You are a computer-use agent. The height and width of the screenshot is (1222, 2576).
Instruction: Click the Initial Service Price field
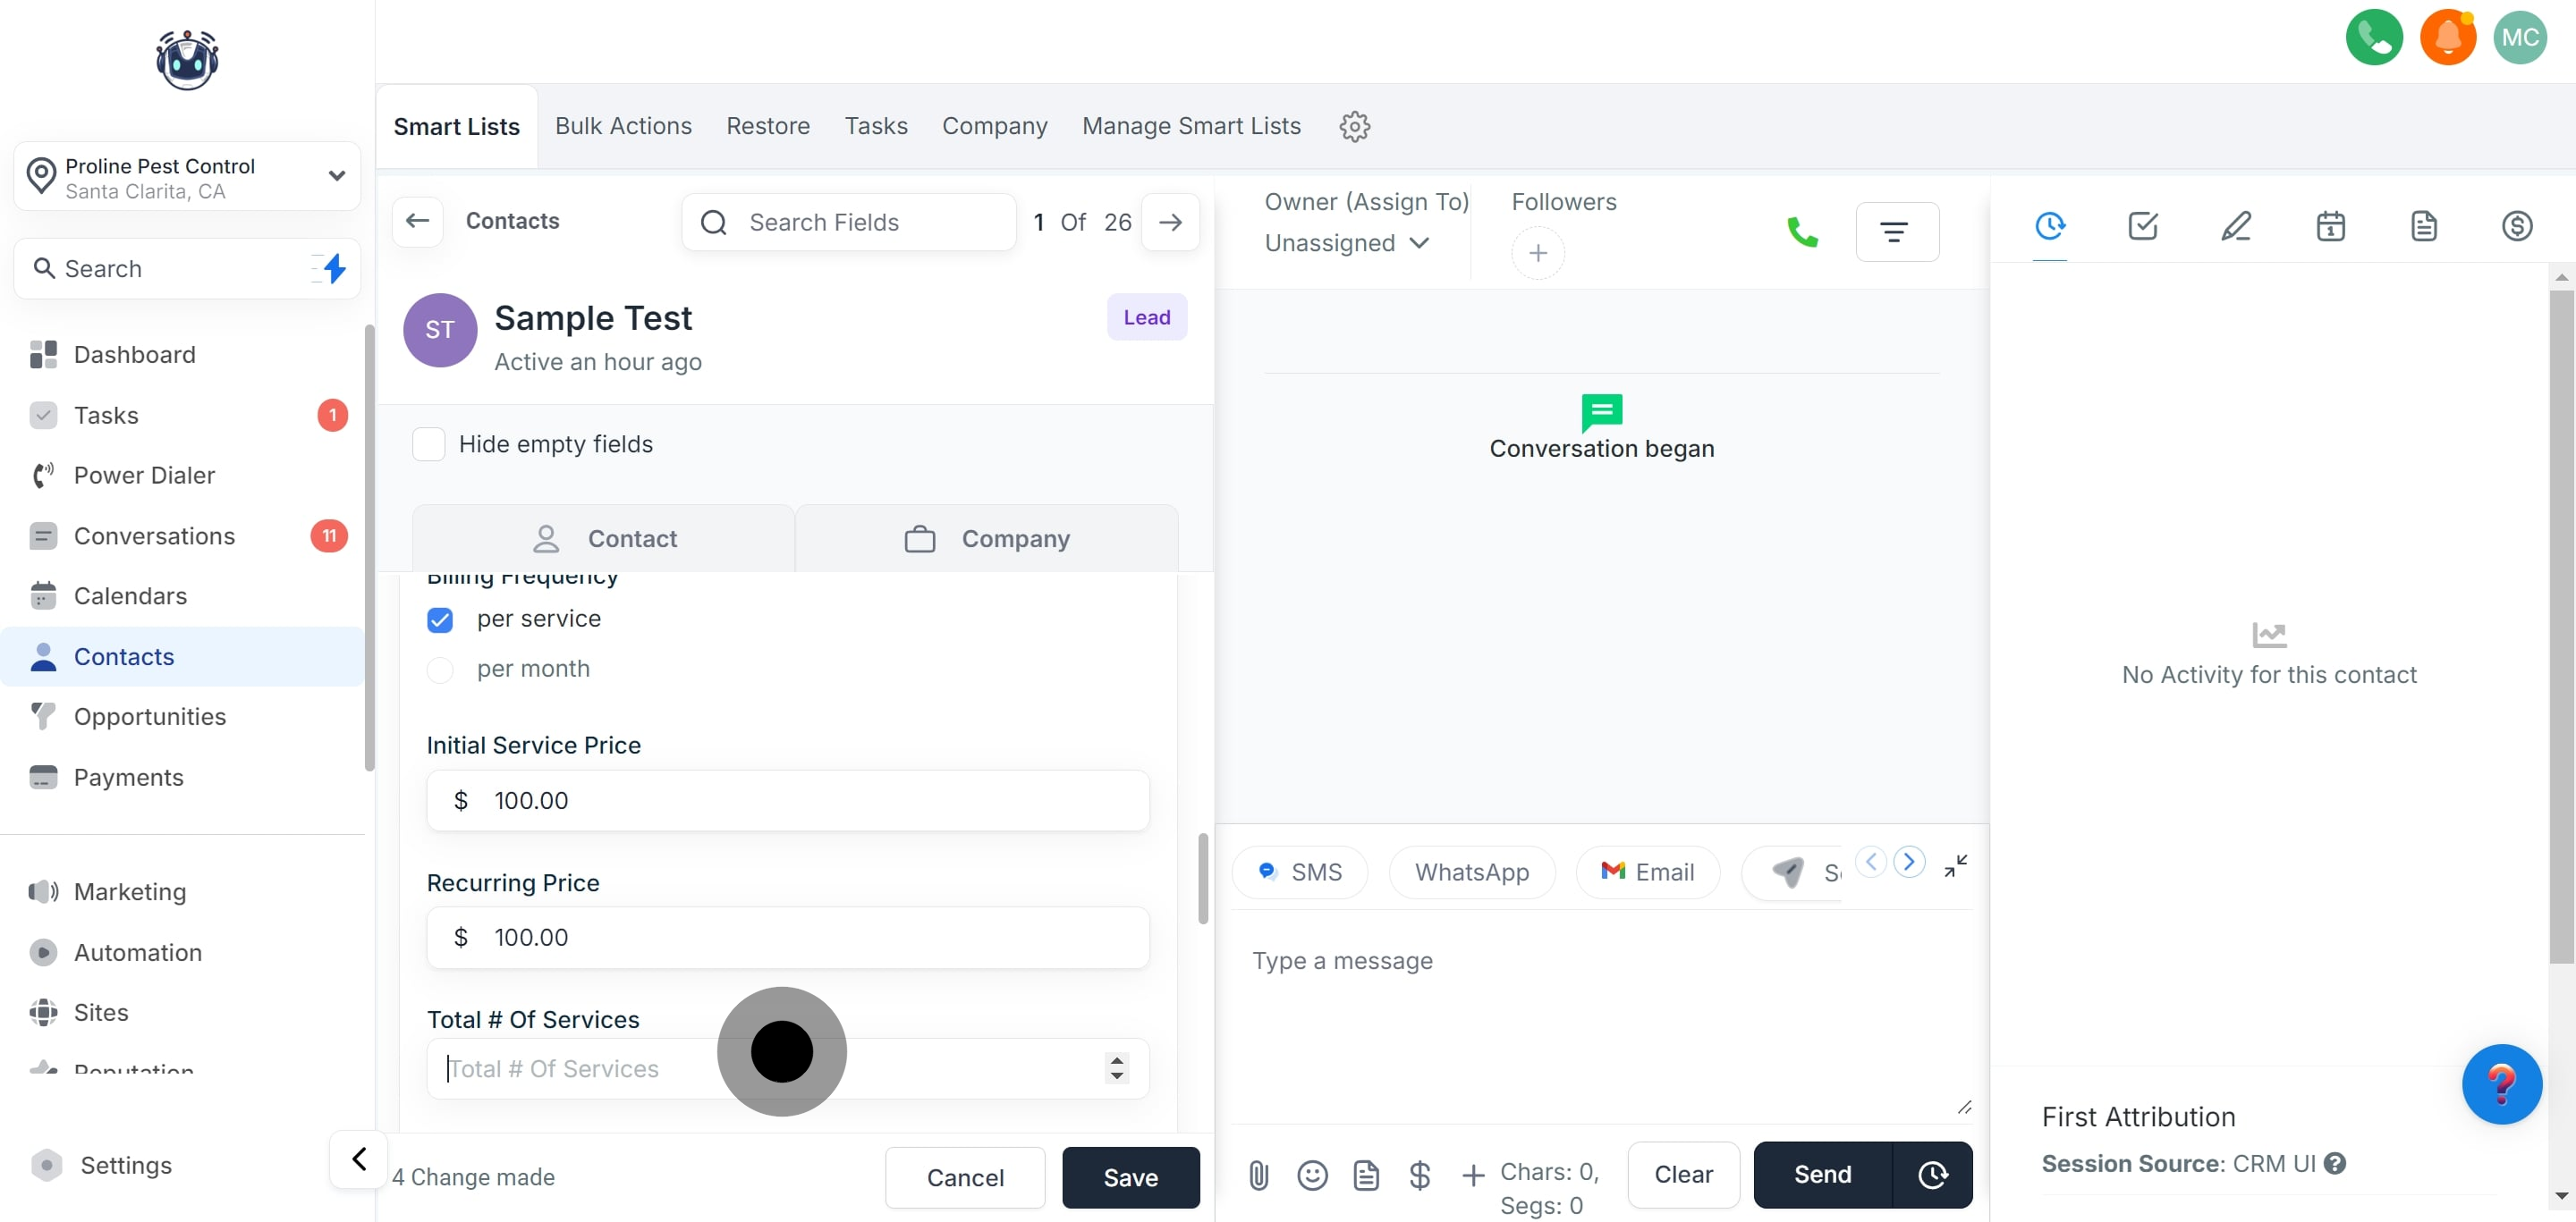pyautogui.click(x=800, y=800)
